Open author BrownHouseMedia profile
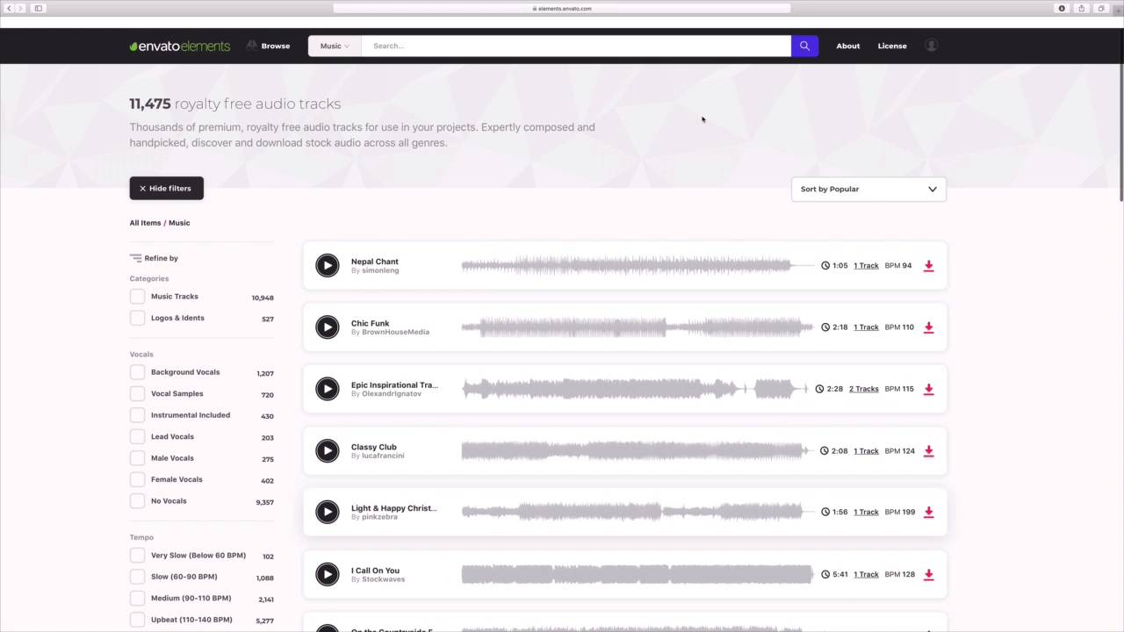The height and width of the screenshot is (632, 1124). click(395, 333)
